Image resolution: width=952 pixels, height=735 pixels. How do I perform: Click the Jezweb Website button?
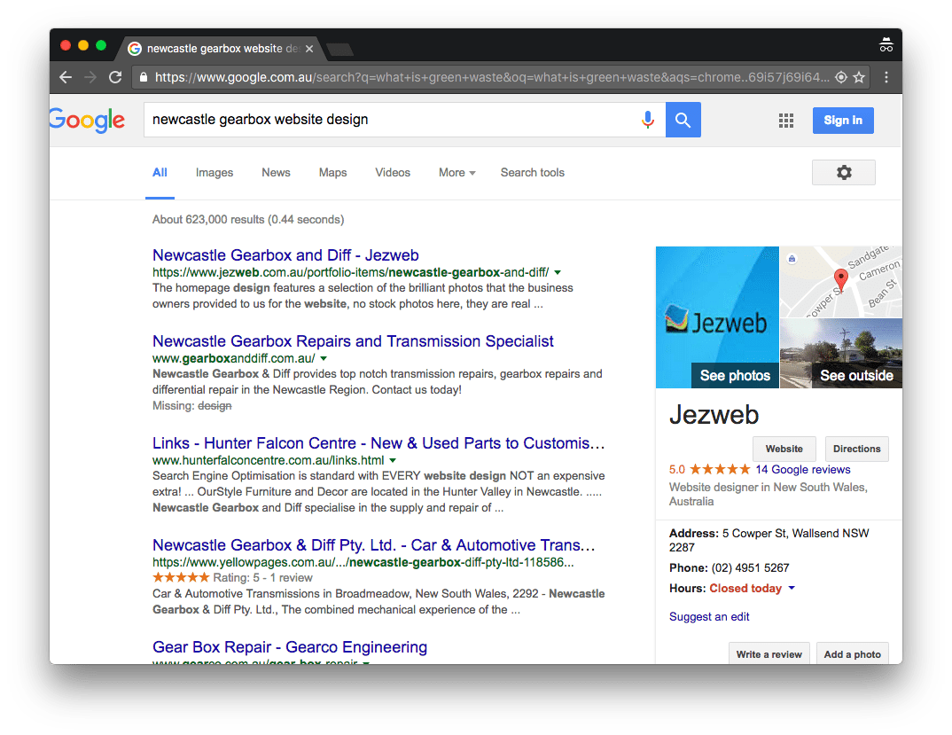click(784, 449)
